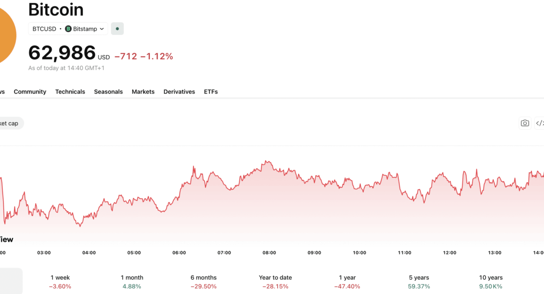The height and width of the screenshot is (294, 544).
Task: Select the Year to date range
Action: tap(275, 282)
